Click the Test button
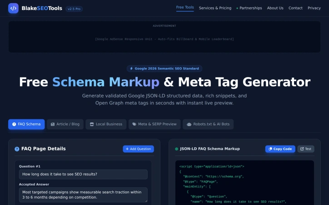The width and height of the screenshot is (329, 205). click(x=306, y=149)
